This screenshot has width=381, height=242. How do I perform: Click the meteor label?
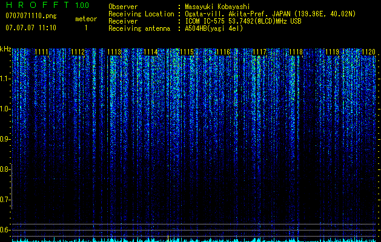click(x=86, y=19)
